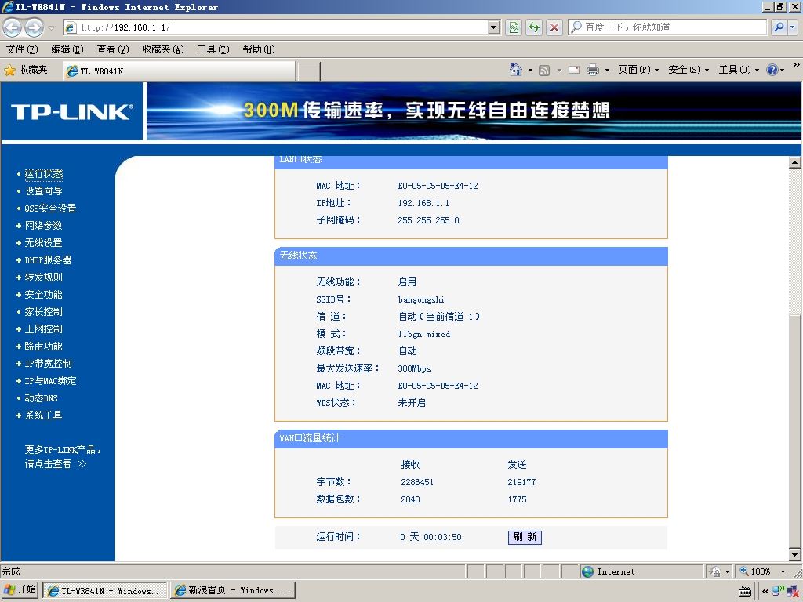Expand 路由功能 in the sidebar
The height and width of the screenshot is (602, 803).
[44, 346]
